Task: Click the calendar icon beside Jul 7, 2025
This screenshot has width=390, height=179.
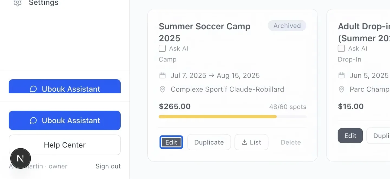Action: [x=162, y=75]
